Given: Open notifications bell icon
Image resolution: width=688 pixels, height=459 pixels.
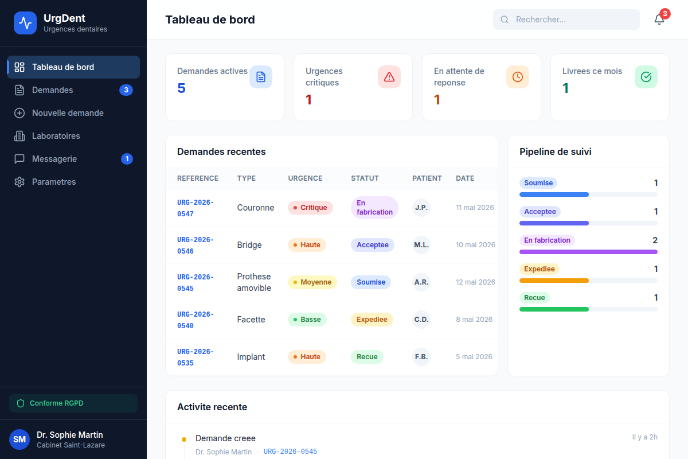Looking at the screenshot, I should [659, 20].
